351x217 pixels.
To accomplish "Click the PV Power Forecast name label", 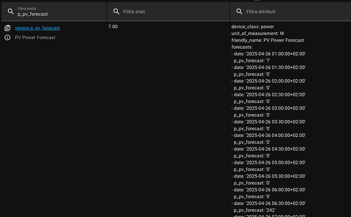I will pos(35,38).
